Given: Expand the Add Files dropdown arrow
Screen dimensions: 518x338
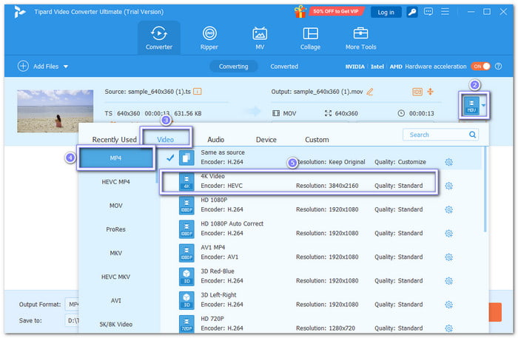Looking at the screenshot, I should pyautogui.click(x=66, y=67).
